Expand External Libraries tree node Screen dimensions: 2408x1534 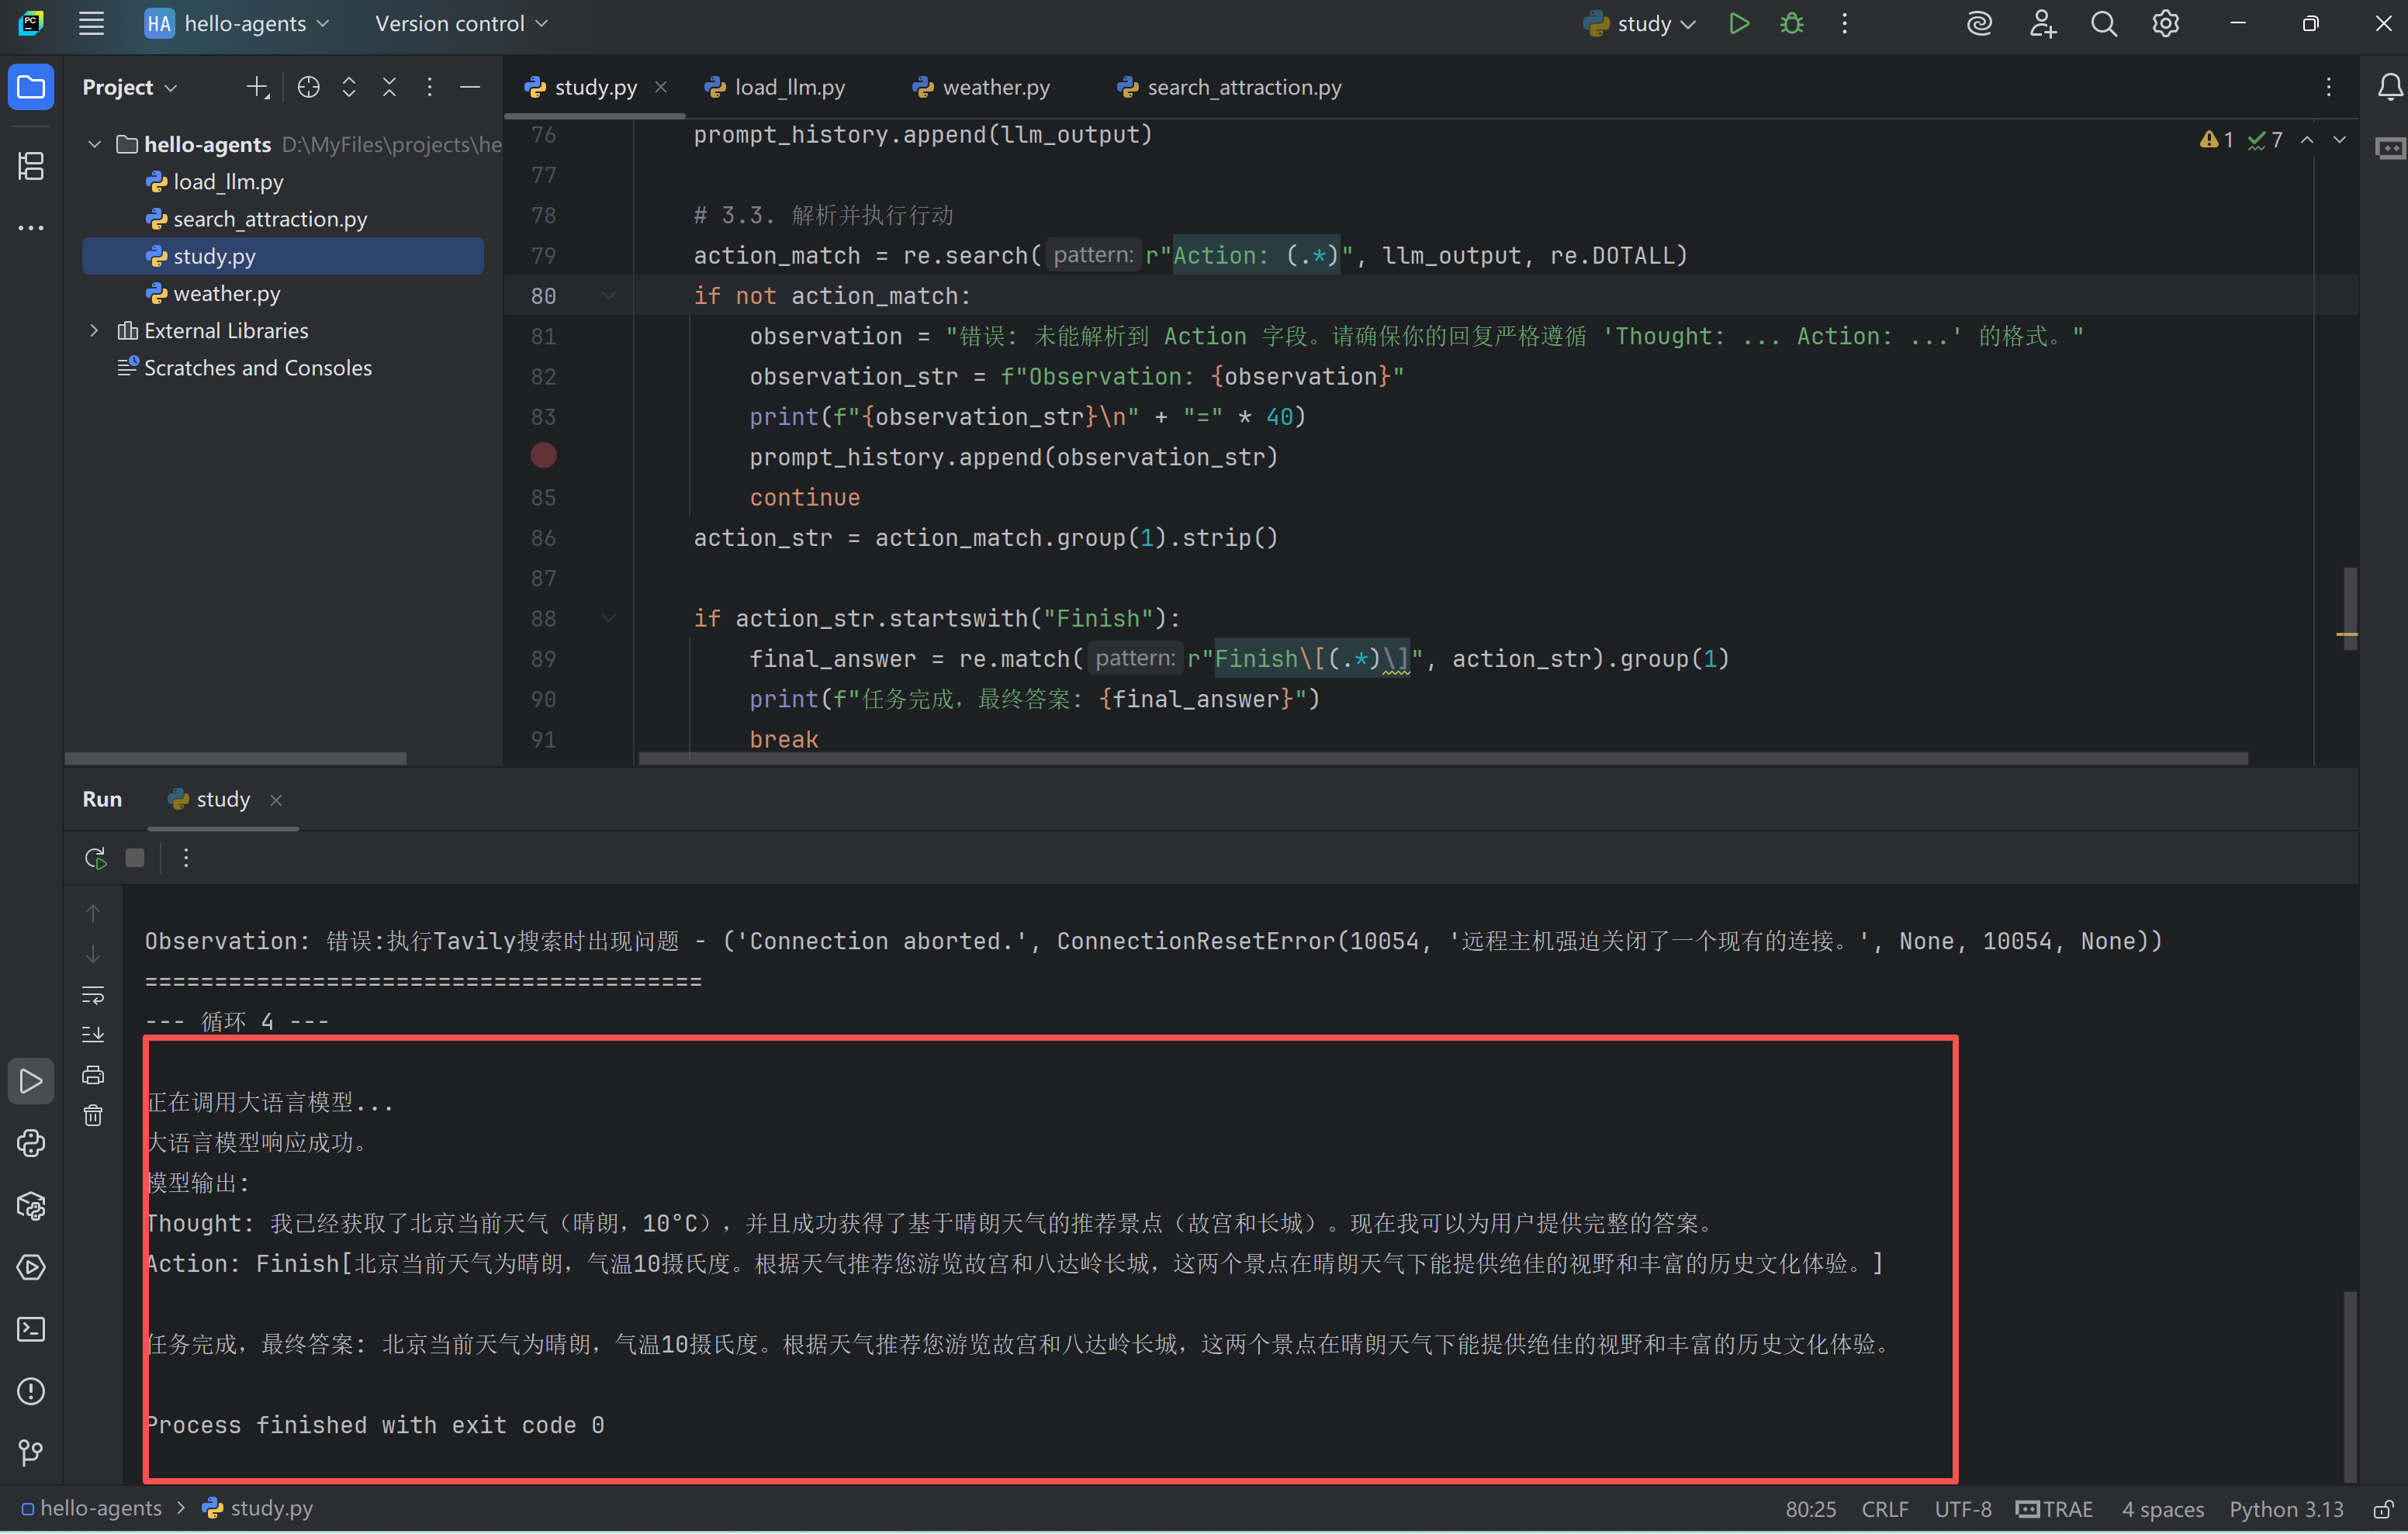[x=95, y=331]
